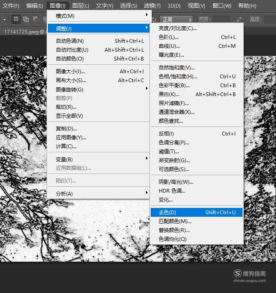Open 阈值(T)... adjustment
The image size is (276, 293).
coord(196,152)
